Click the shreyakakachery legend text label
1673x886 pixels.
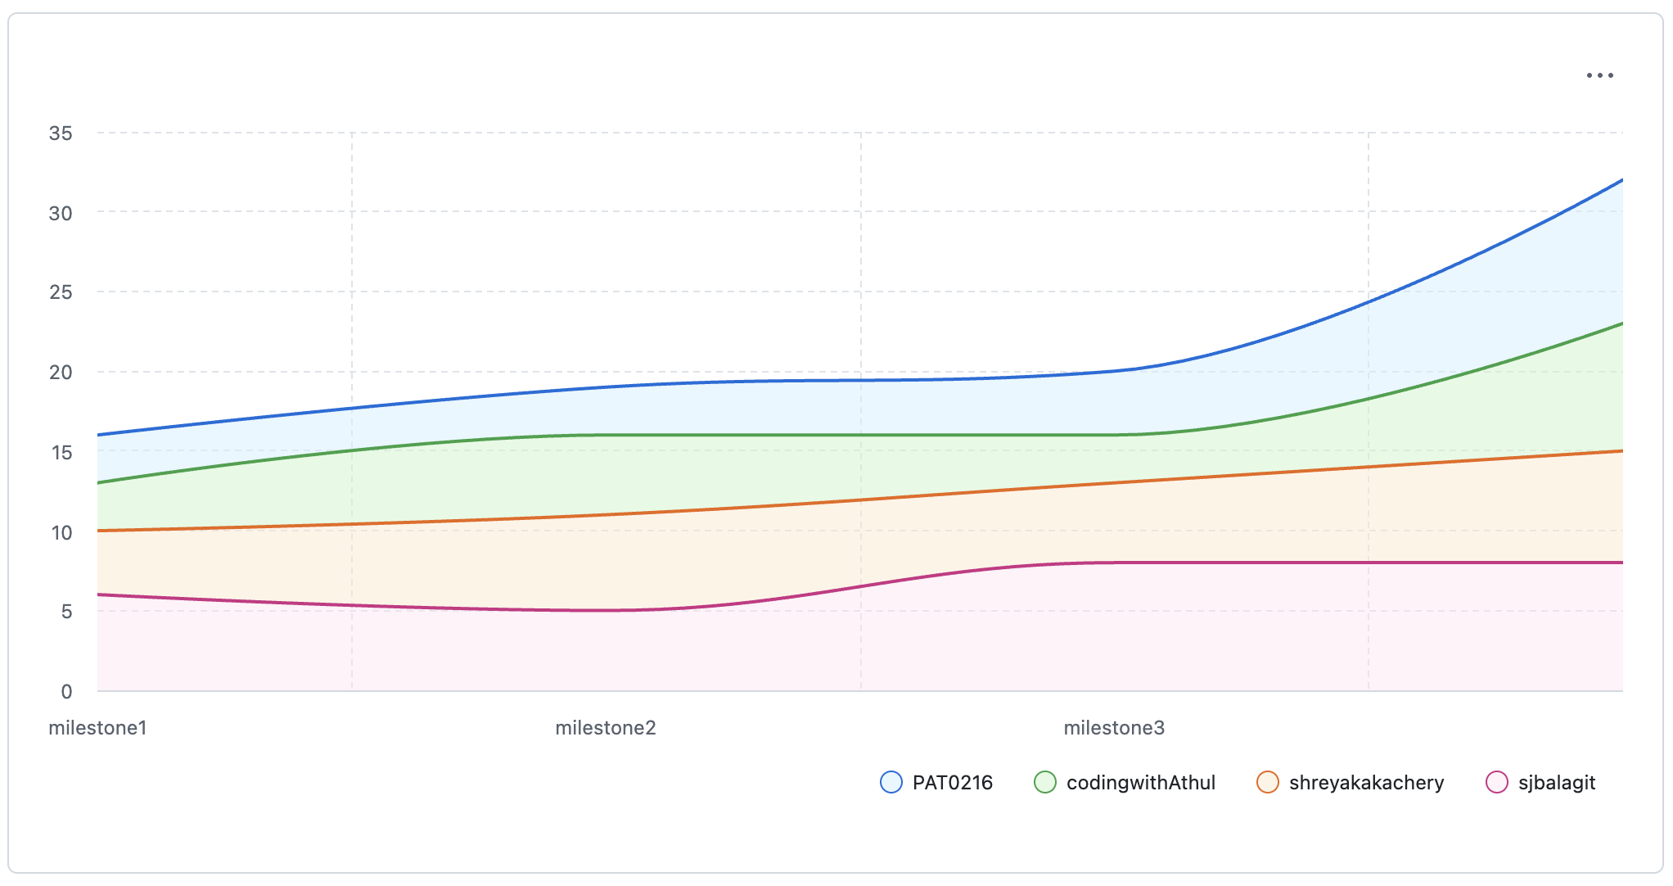(x=1366, y=783)
